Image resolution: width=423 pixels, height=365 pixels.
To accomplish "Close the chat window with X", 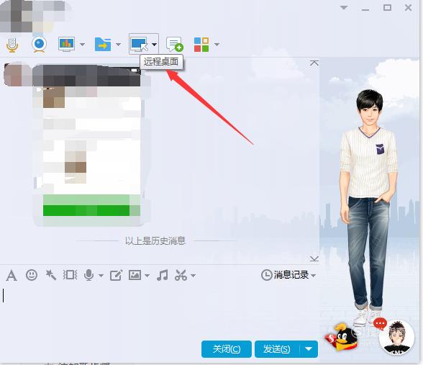I will tap(408, 7).
